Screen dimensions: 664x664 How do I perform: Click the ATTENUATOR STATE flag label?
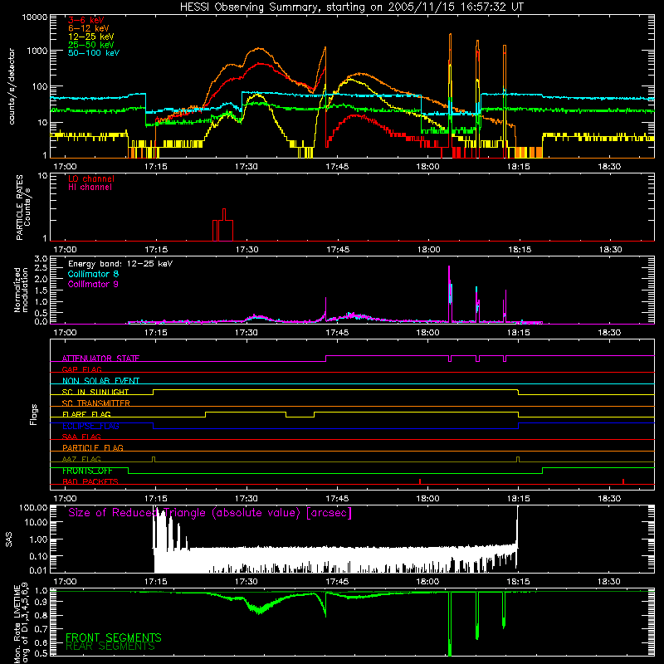click(100, 359)
